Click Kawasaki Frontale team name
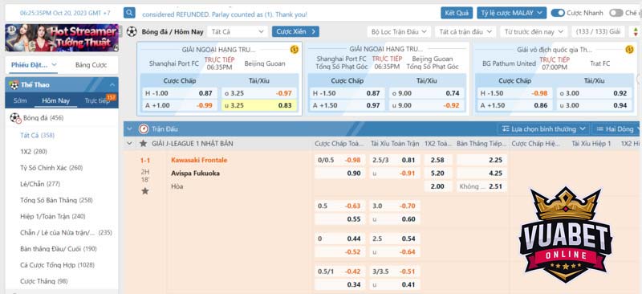 pos(199,160)
